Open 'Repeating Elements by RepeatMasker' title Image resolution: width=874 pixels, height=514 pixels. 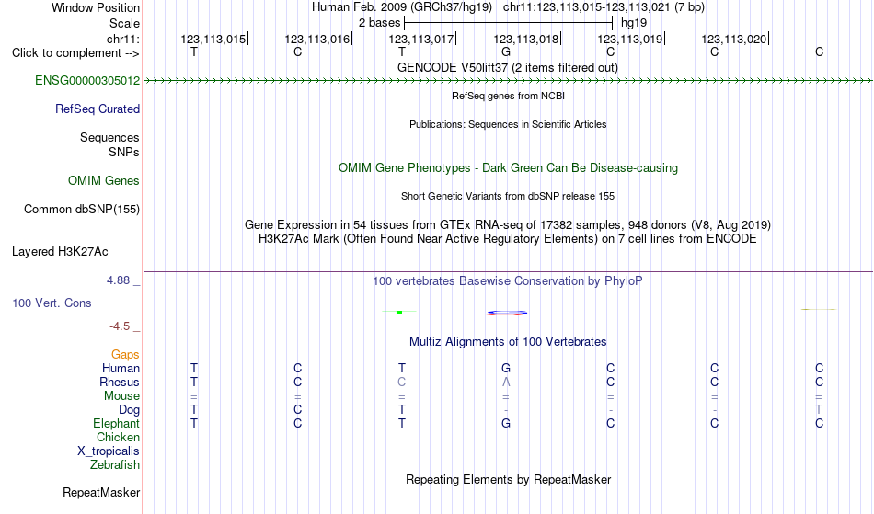(x=508, y=480)
